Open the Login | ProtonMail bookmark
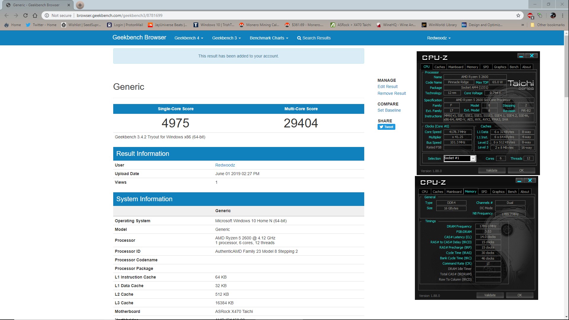Screen dimensions: 569x320 [125, 25]
